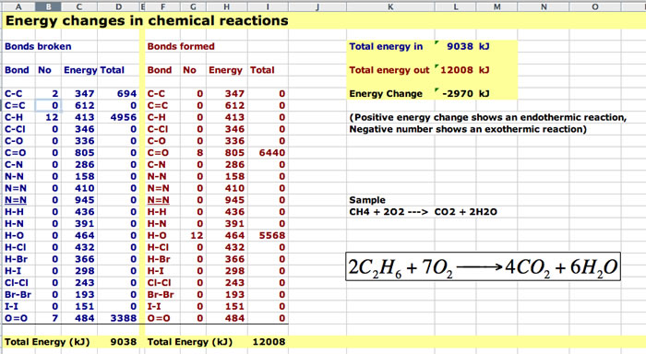Select the 12008 value beside Total energy out
Image resolution: width=646 pixels, height=354 pixels.
click(x=457, y=70)
